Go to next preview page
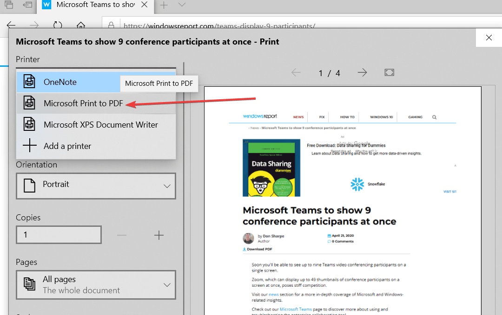Image resolution: width=502 pixels, height=315 pixels. 362,72
